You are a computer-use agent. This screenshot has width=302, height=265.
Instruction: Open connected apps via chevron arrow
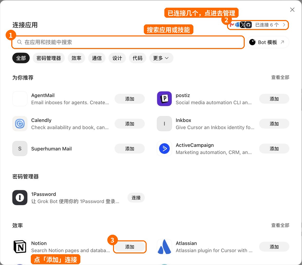[x=284, y=25]
